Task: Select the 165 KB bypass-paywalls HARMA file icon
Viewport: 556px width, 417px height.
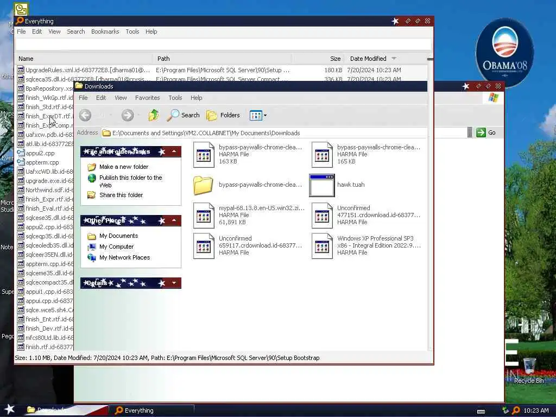Action: pos(322,155)
